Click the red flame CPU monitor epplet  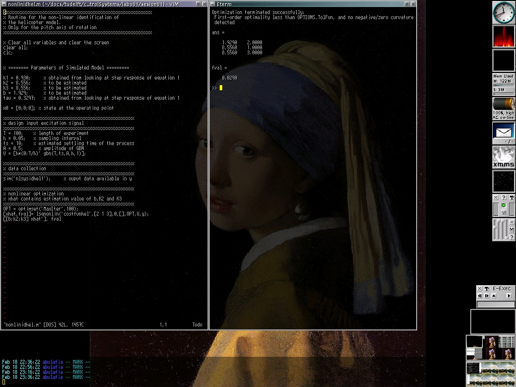pyautogui.click(x=503, y=36)
